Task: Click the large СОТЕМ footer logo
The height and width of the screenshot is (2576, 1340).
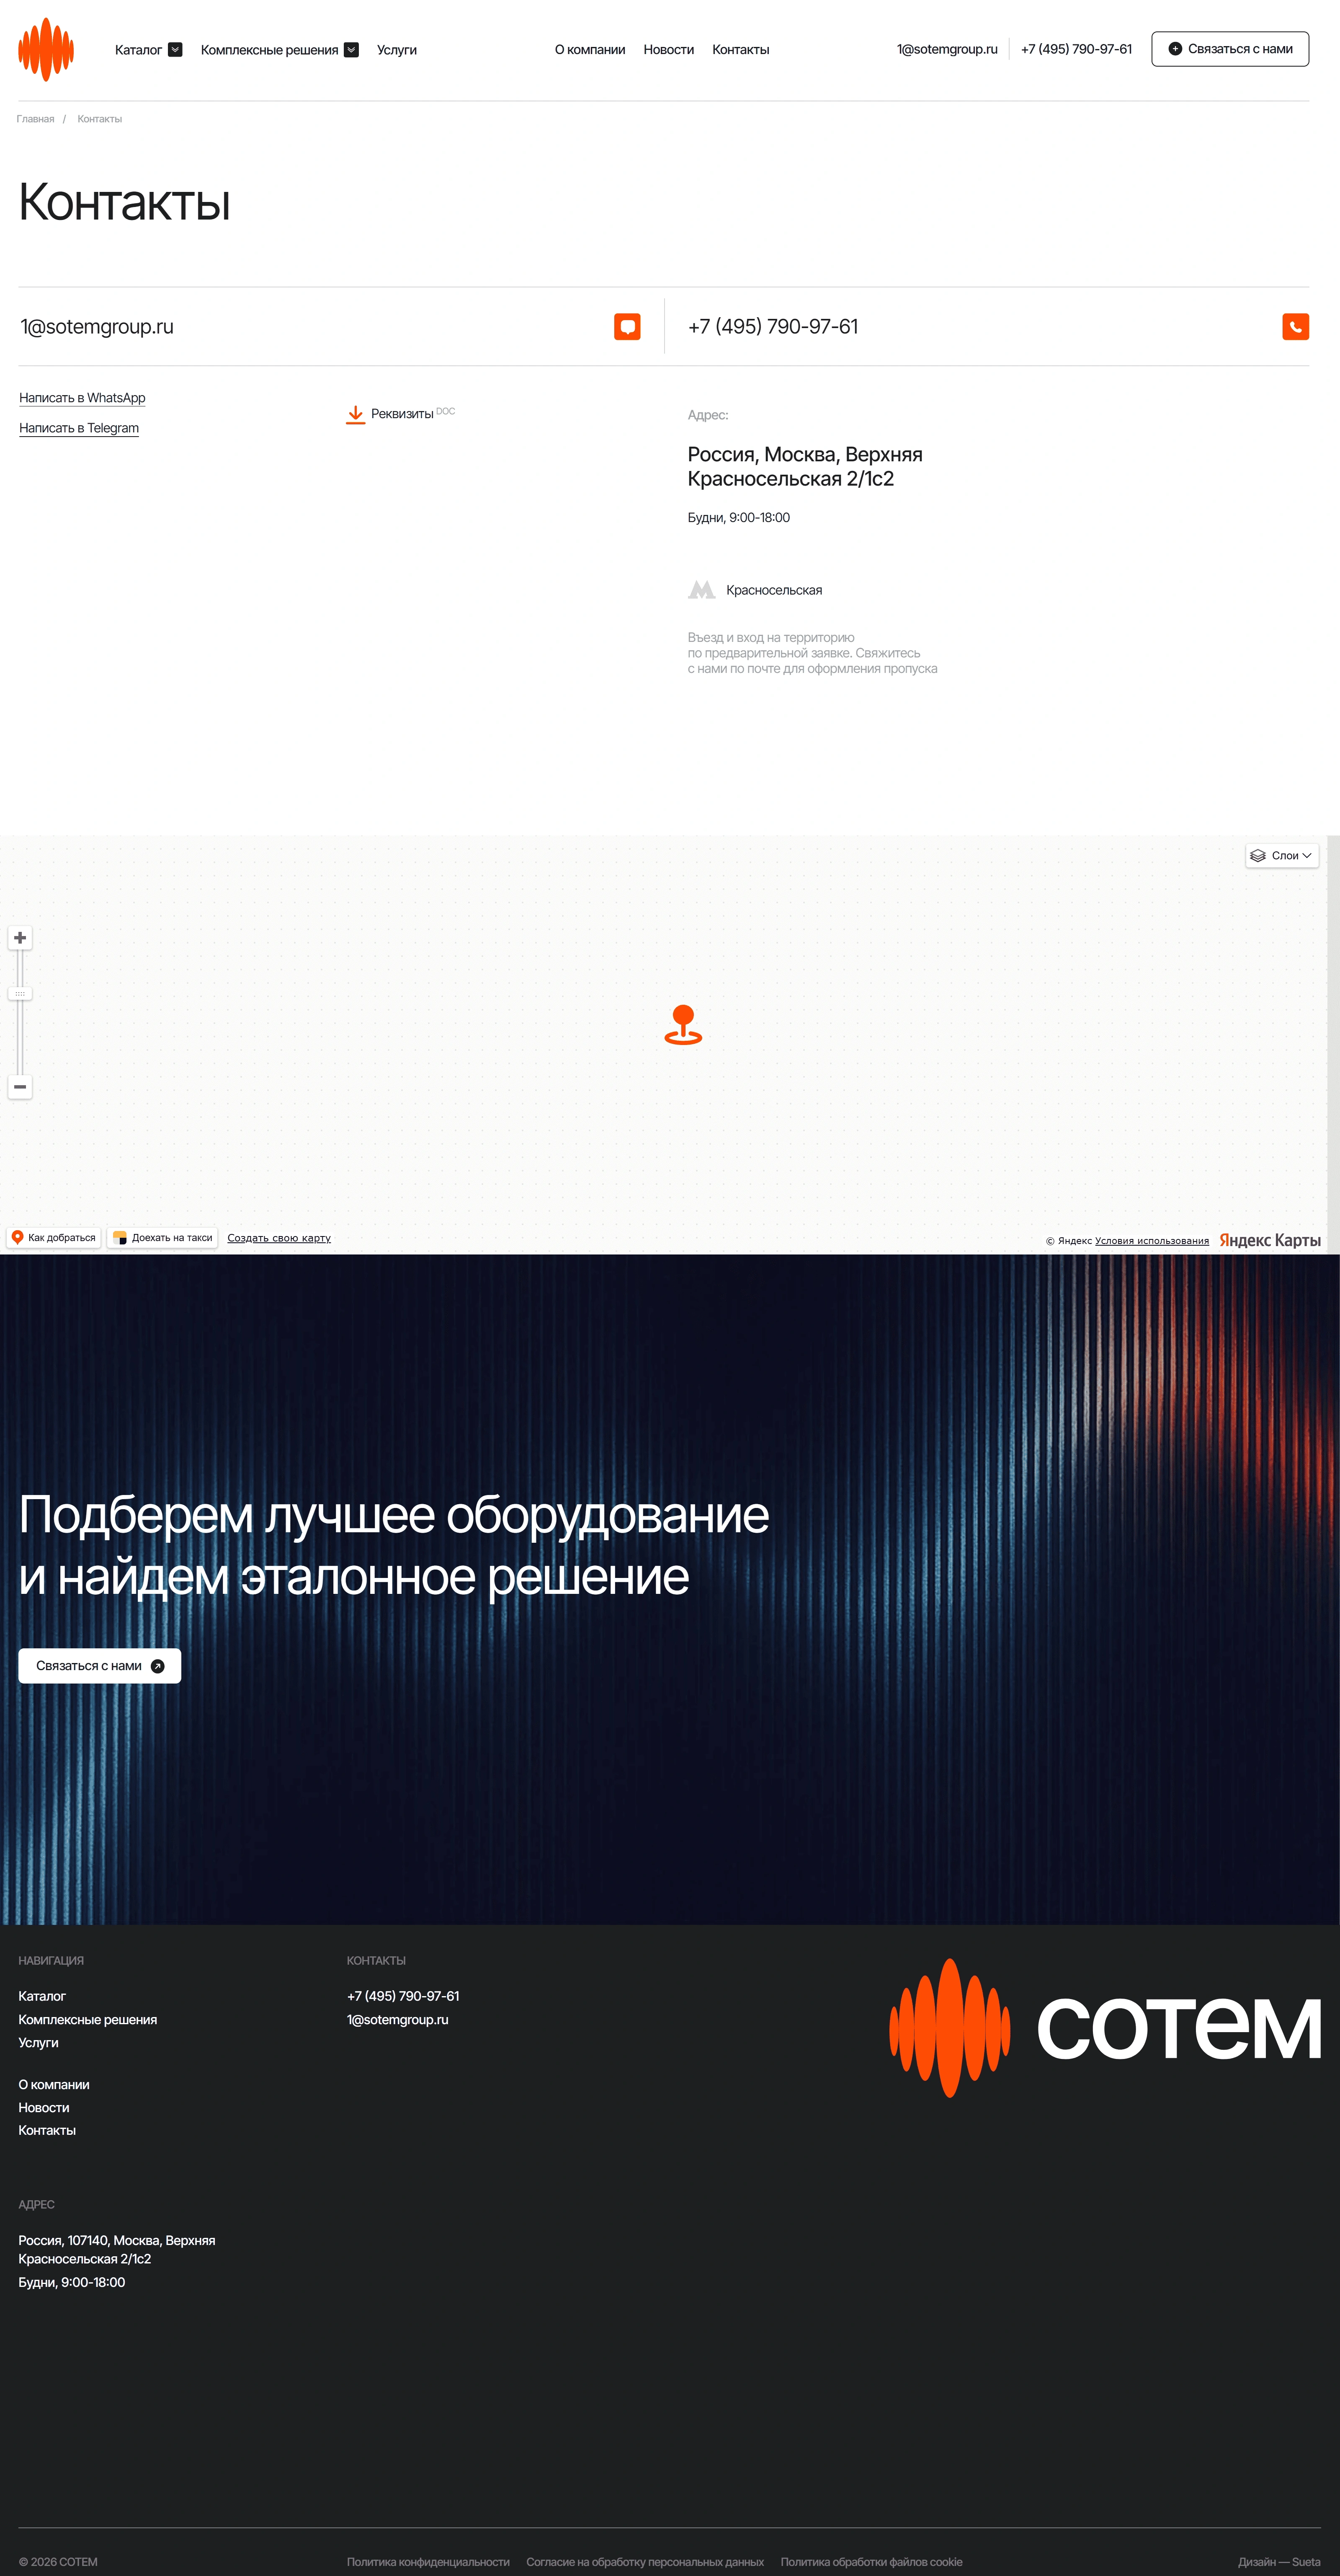Action: point(1105,2028)
